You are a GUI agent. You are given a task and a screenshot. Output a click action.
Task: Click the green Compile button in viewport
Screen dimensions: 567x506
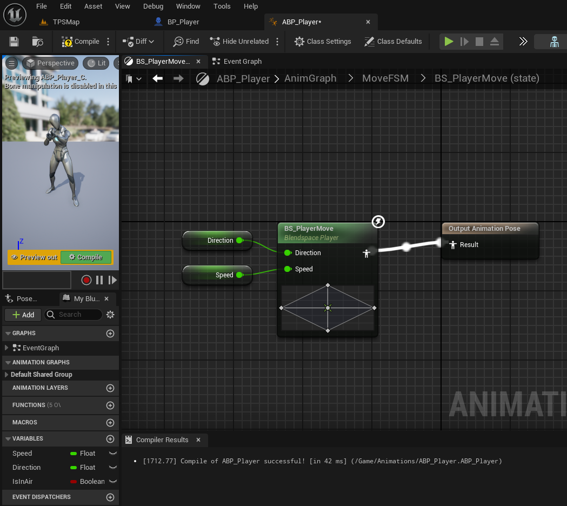86,257
